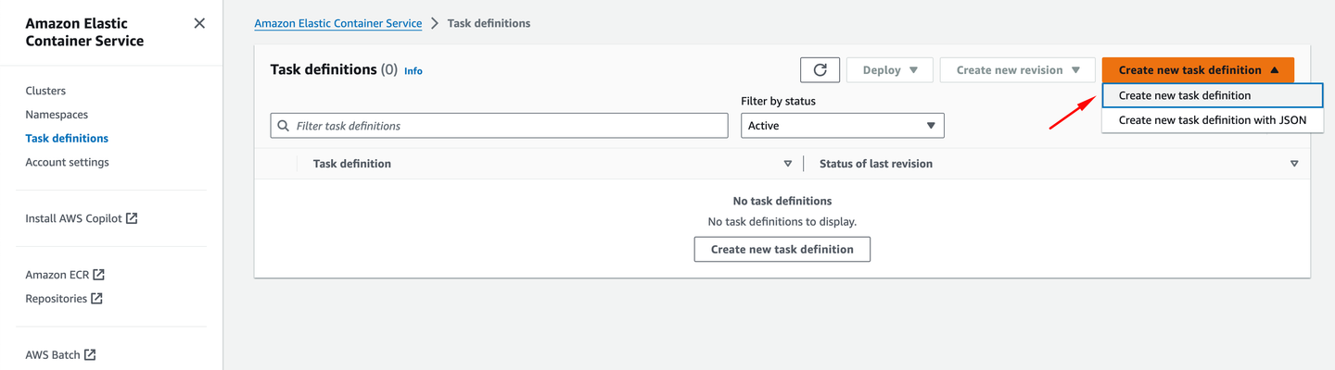Open the Create new revision dropdown

point(1018,70)
